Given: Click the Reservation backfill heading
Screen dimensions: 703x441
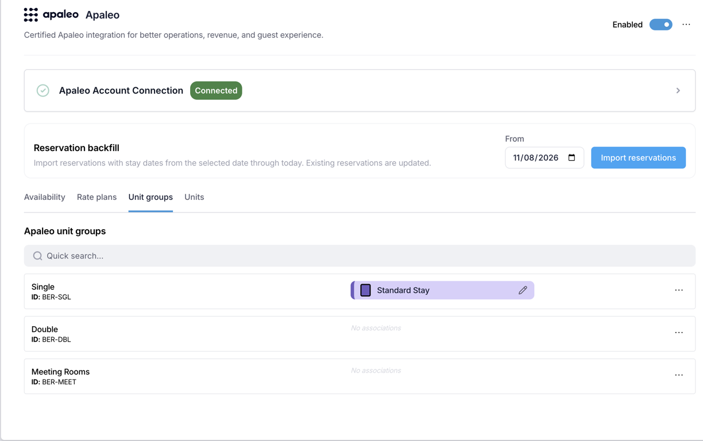Looking at the screenshot, I should click(x=76, y=148).
